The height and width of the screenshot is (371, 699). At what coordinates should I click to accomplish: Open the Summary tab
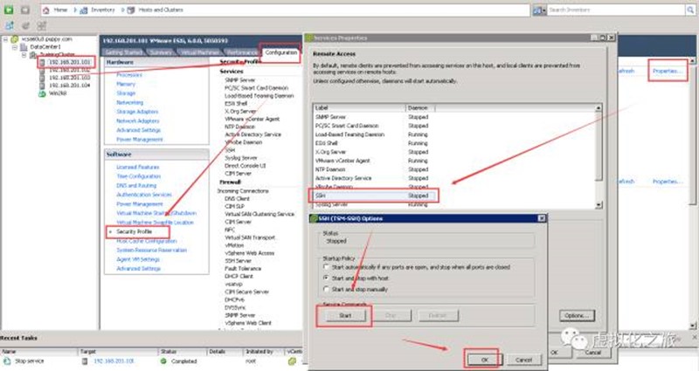(161, 52)
